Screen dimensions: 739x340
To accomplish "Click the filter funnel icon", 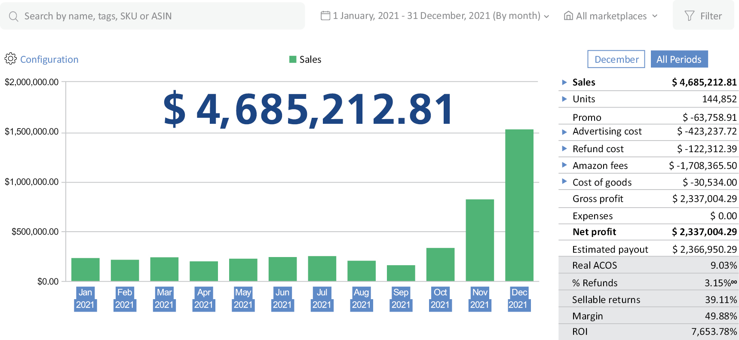I will click(690, 16).
